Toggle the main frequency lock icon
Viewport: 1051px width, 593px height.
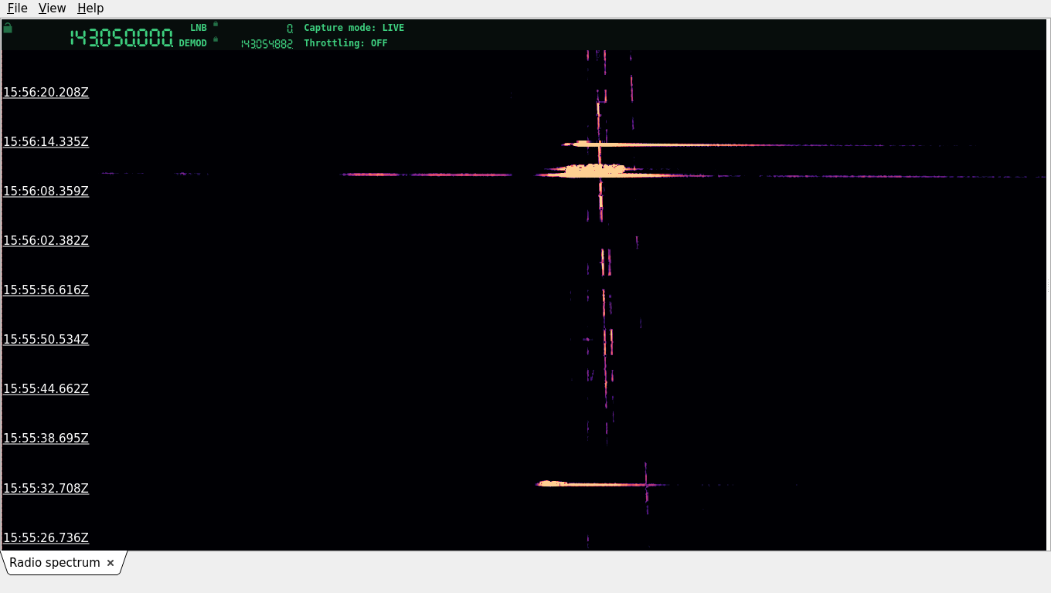pyautogui.click(x=8, y=28)
